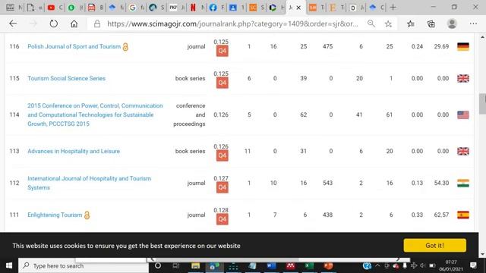Click the India flag in row 112
Image resolution: width=486 pixels, height=273 pixels.
point(463,183)
